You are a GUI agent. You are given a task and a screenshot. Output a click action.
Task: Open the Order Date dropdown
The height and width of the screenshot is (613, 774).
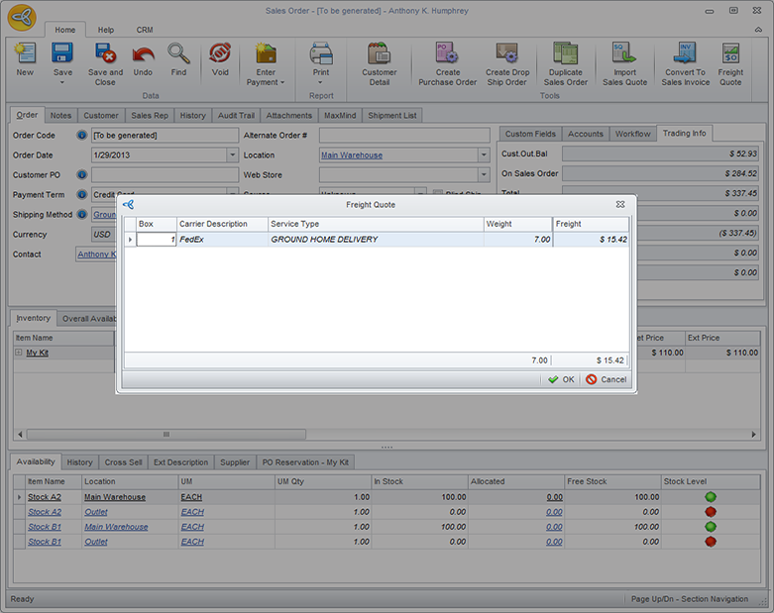pyautogui.click(x=232, y=155)
